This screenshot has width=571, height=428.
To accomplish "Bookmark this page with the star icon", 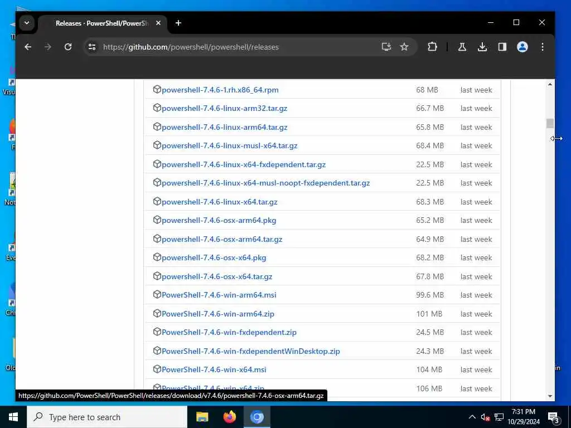I will pos(404,47).
